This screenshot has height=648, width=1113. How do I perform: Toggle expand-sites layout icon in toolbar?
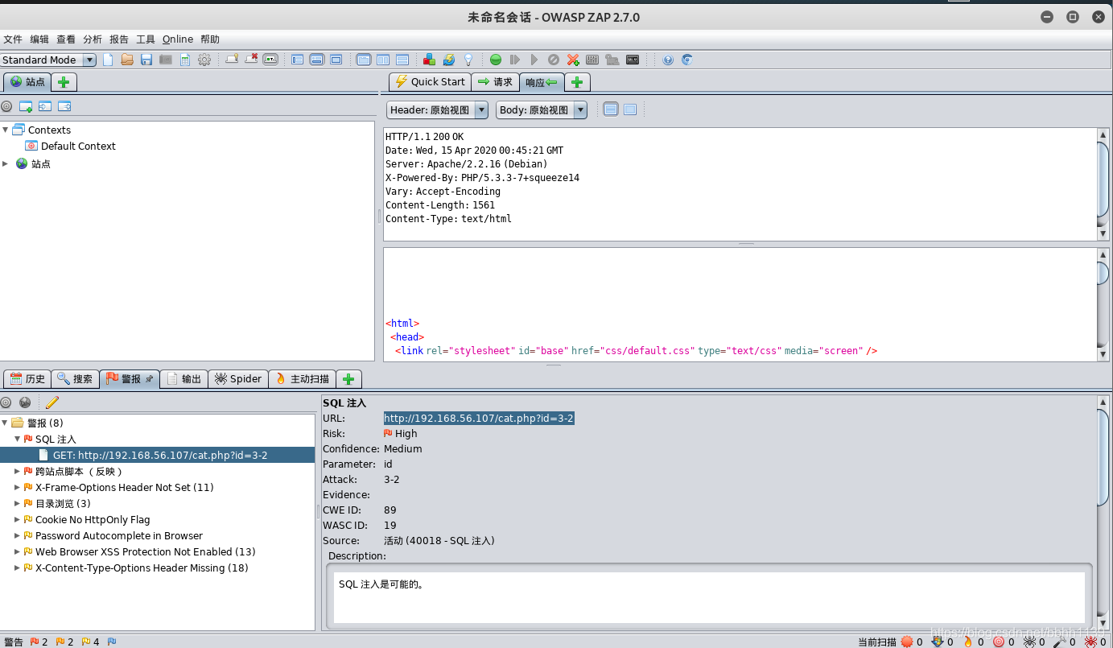[x=298, y=60]
